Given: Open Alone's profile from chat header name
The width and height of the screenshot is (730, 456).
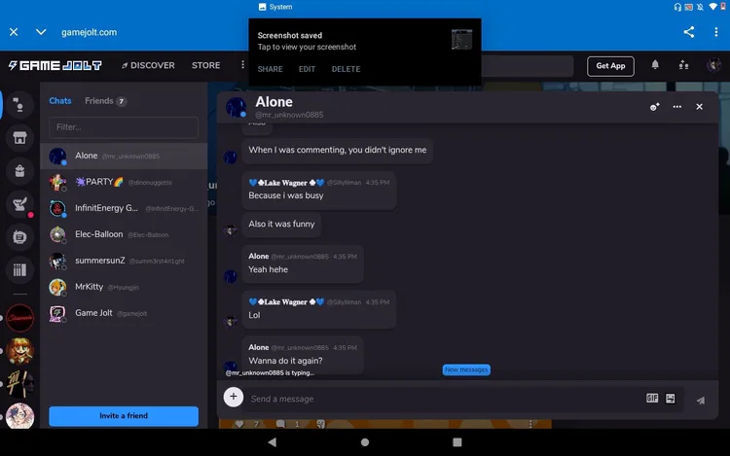Looking at the screenshot, I should 274,102.
